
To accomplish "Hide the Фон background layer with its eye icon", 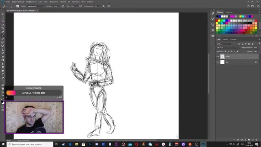I will click(217, 62).
